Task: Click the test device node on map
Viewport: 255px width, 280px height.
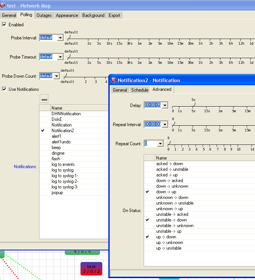Action: (x=91, y=269)
